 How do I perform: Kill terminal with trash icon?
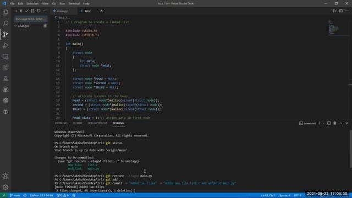click(x=335, y=123)
